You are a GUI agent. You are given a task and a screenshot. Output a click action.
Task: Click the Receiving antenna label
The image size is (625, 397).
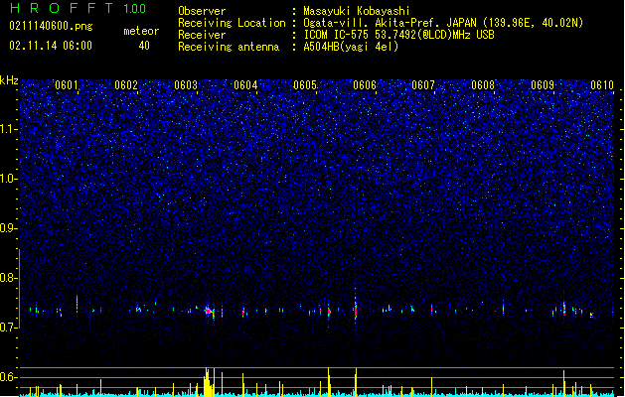coord(229,47)
